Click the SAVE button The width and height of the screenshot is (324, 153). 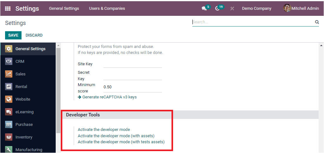(13, 35)
